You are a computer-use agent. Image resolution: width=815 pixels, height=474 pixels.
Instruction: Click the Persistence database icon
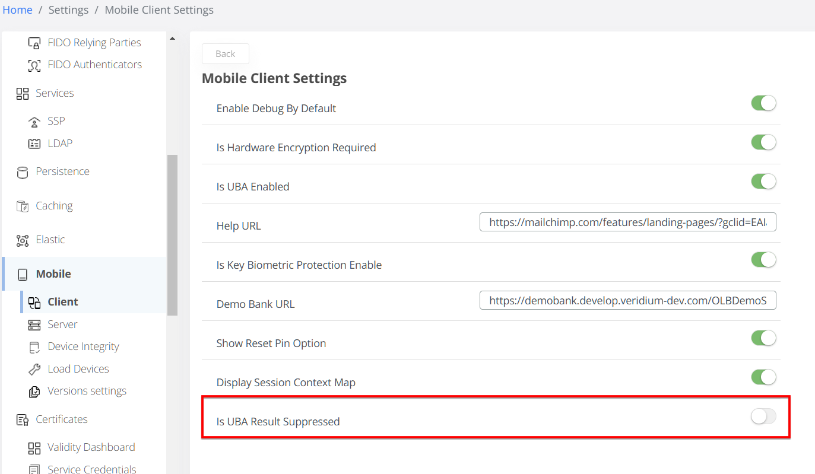click(23, 172)
